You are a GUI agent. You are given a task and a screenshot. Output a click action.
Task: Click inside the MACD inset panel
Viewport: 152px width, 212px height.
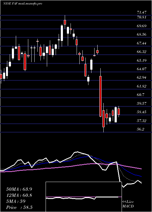(84, 197)
